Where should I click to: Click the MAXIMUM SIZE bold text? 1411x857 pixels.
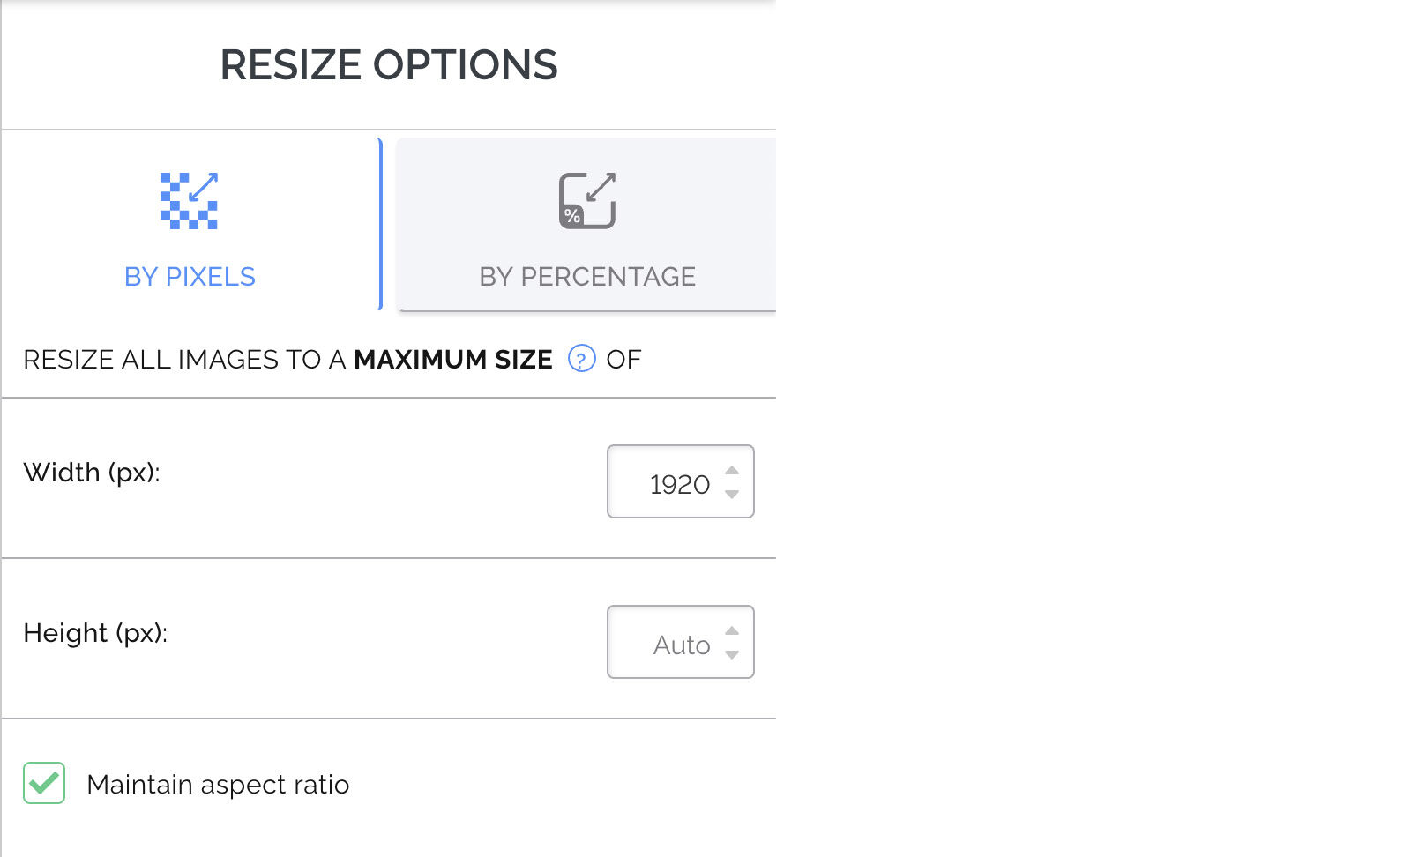tap(453, 359)
